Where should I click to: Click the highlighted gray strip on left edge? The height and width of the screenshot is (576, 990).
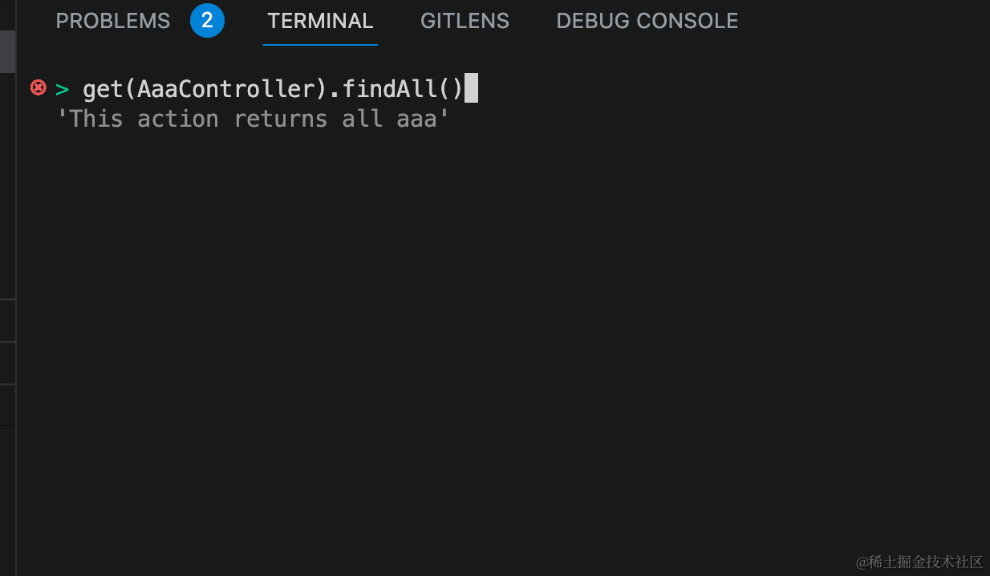(x=7, y=52)
